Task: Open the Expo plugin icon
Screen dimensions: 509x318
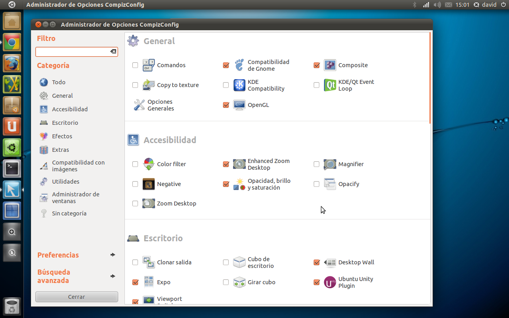Action: pyautogui.click(x=148, y=282)
